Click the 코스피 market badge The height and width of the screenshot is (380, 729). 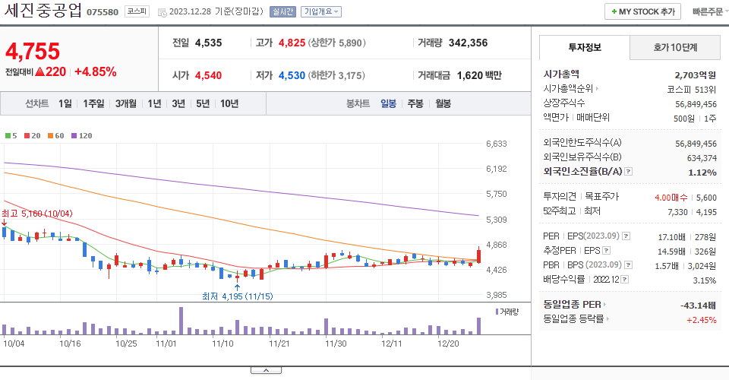tap(137, 11)
